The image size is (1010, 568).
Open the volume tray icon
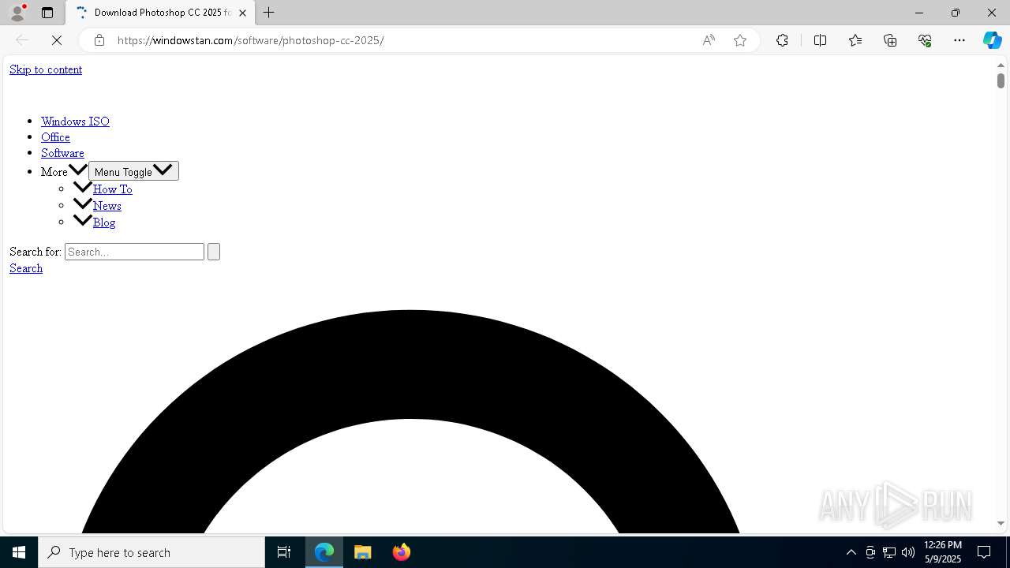point(908,552)
